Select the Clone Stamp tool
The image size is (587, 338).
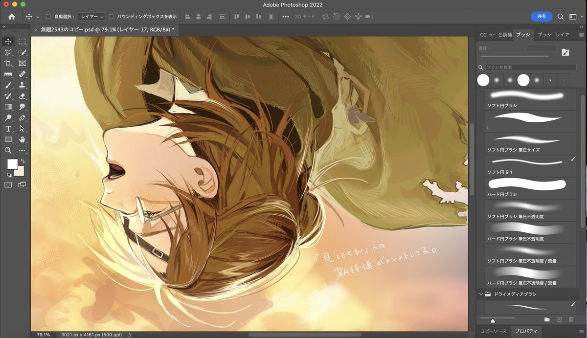[22, 85]
